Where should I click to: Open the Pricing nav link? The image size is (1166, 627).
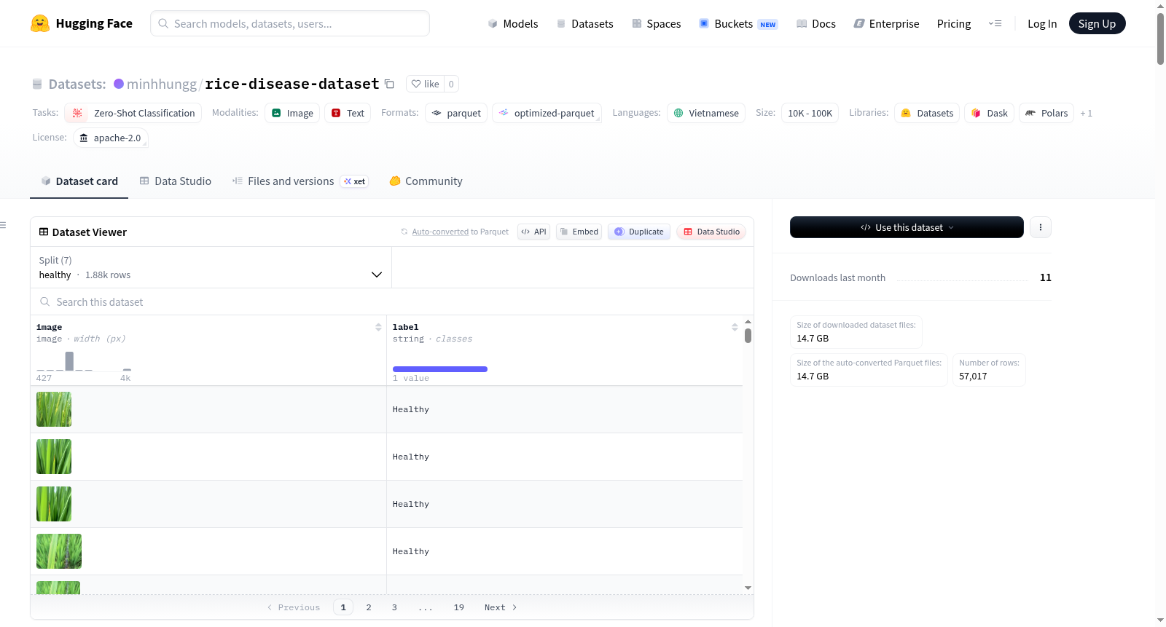(954, 23)
